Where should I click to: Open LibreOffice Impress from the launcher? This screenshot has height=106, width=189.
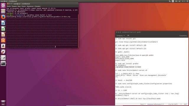3,34
